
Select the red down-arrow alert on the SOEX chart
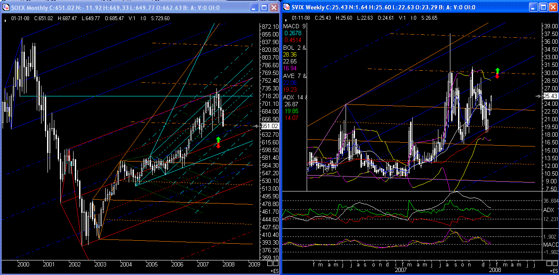coord(218,146)
